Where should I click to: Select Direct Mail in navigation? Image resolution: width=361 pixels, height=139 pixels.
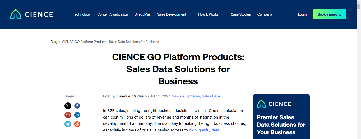click(x=142, y=14)
